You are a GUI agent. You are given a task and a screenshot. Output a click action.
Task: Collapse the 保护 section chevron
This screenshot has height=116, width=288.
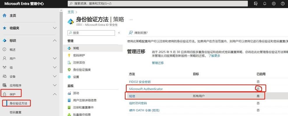pyautogui.click(x=55, y=94)
